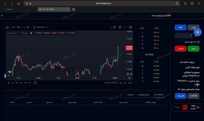Select the 1d date range

pos(30,83)
